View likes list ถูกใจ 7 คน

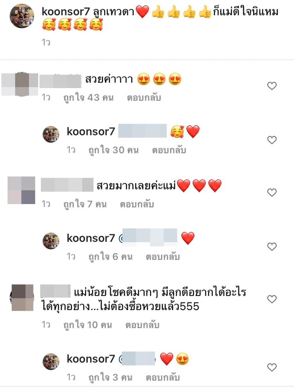coord(85,204)
